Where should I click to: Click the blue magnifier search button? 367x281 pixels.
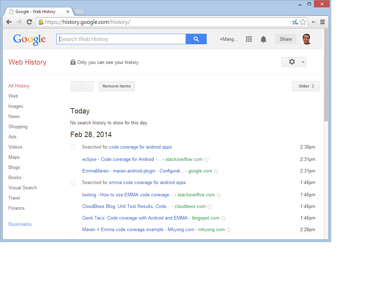click(196, 39)
